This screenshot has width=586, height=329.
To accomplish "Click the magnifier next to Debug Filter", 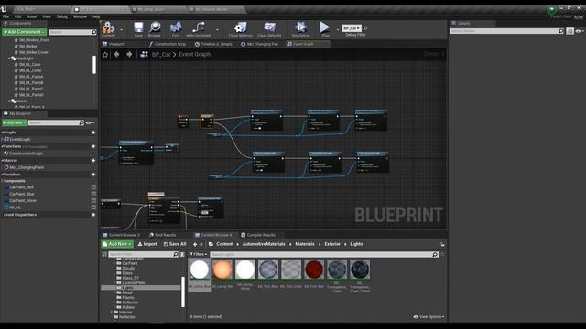I will click(365, 28).
